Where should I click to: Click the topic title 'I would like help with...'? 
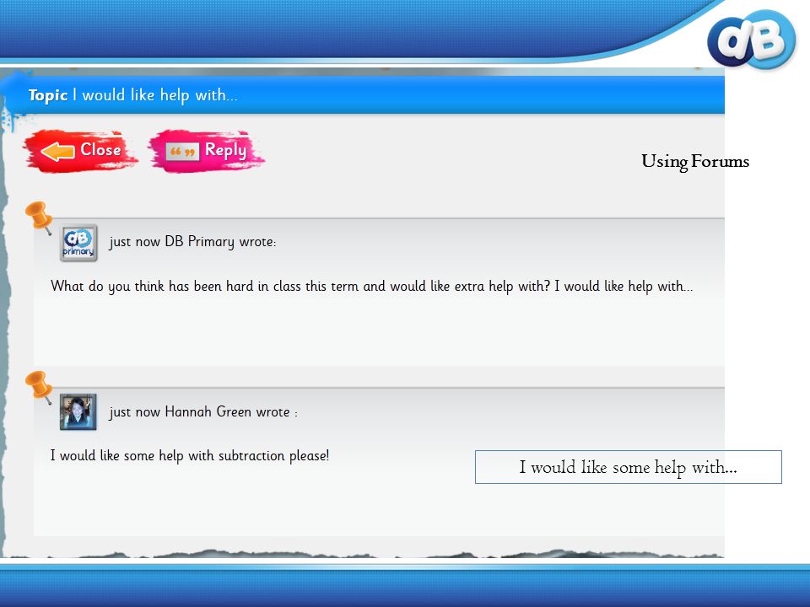tap(155, 95)
